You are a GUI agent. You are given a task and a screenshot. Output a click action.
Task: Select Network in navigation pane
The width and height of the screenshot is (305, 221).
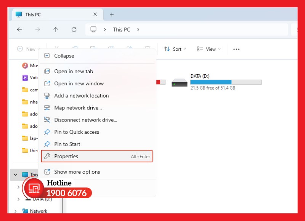click(x=35, y=211)
